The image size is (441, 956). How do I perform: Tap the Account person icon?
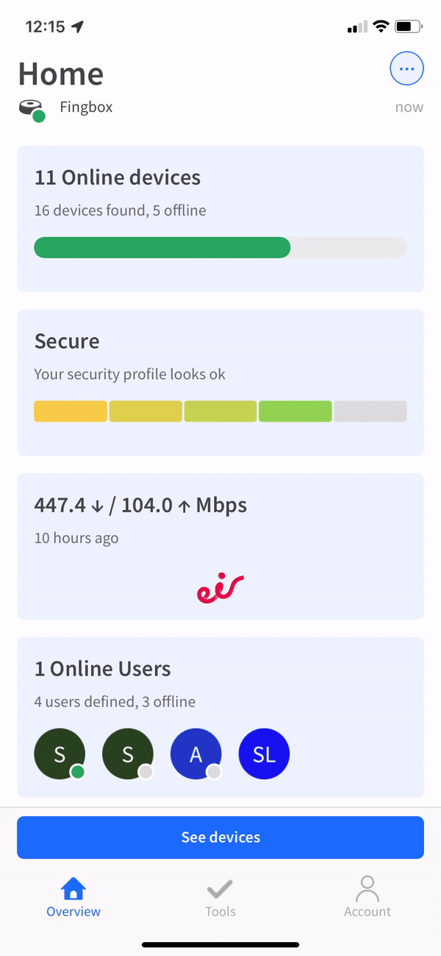tap(367, 889)
